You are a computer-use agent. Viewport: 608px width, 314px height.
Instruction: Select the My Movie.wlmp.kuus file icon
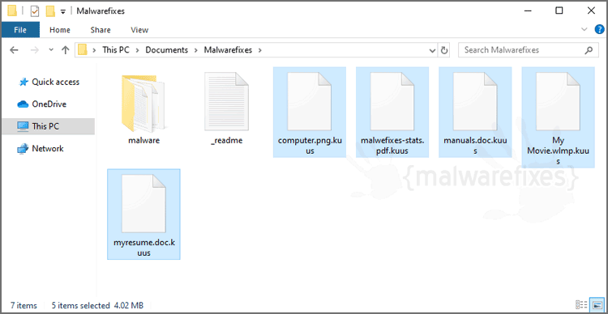point(559,102)
